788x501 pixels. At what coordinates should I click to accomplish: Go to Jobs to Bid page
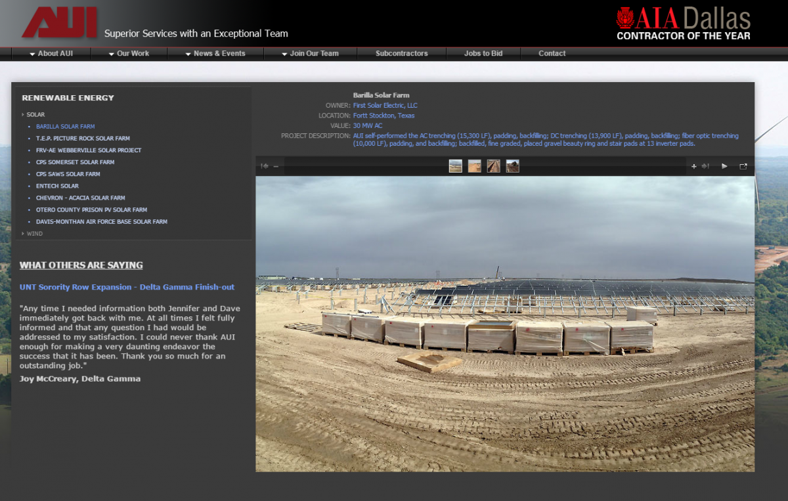(483, 54)
